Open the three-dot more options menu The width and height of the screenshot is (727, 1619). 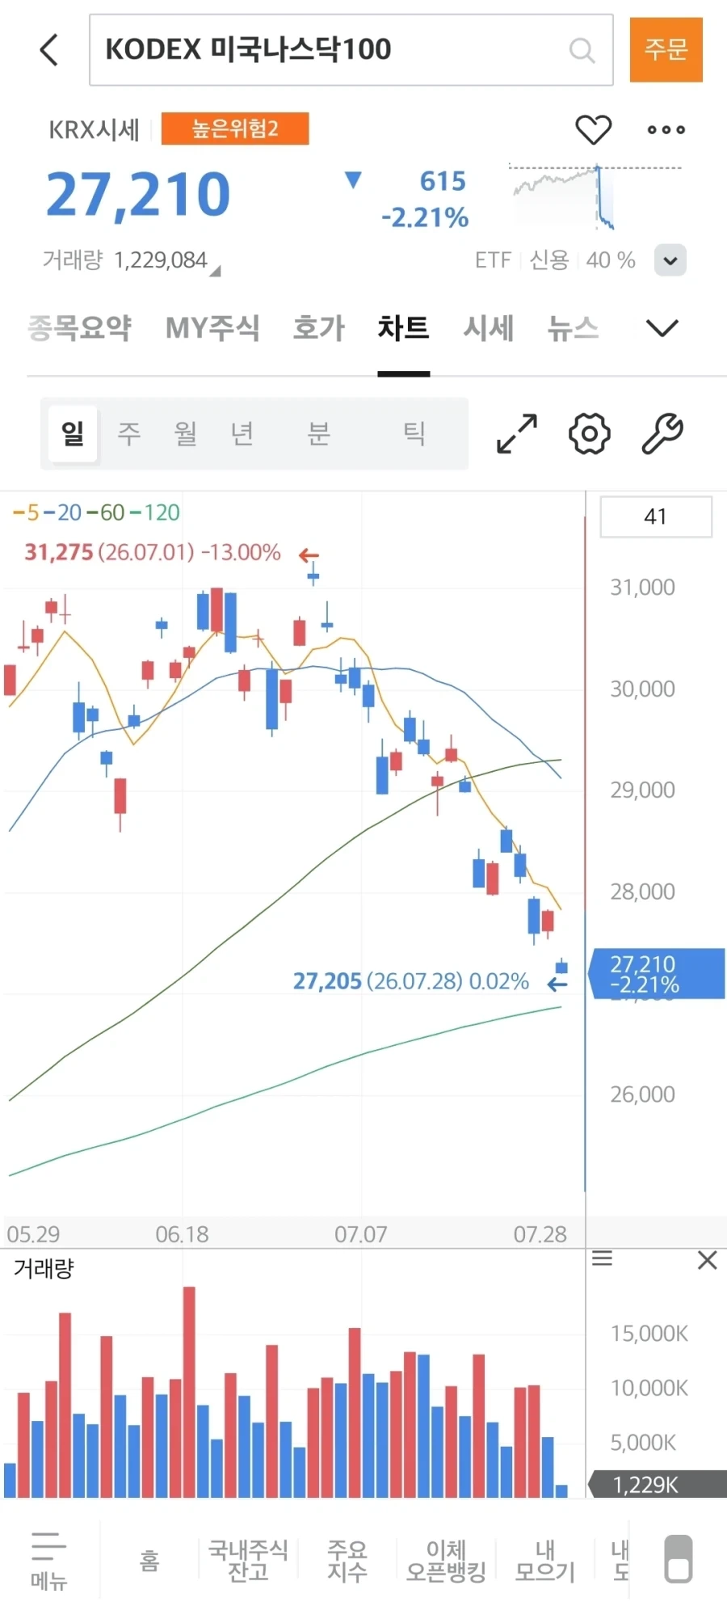pos(666,129)
